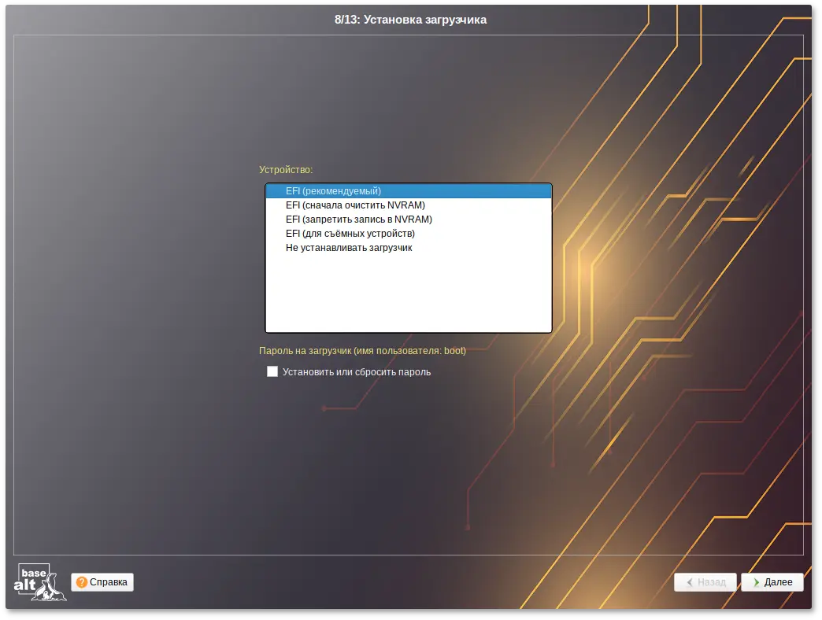Click the "Устройство:" label

(x=286, y=169)
